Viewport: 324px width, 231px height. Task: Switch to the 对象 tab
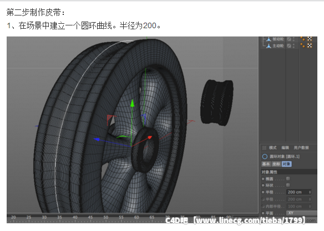click(x=287, y=164)
